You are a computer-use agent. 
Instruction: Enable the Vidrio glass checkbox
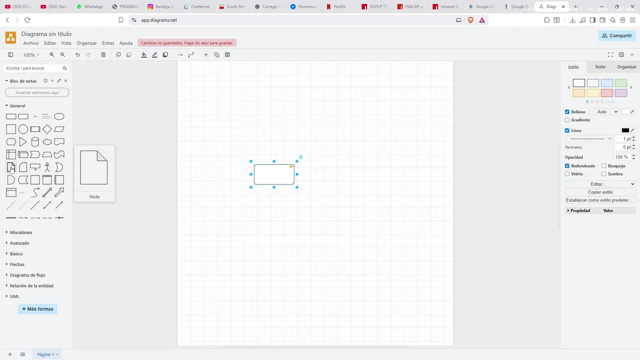(x=567, y=174)
